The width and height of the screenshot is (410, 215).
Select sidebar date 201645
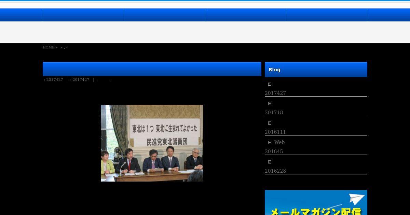coord(274,152)
